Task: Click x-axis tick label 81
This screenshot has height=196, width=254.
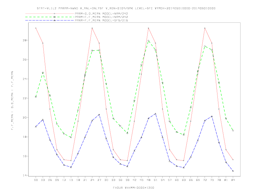Action: pyautogui.click(x=226, y=180)
